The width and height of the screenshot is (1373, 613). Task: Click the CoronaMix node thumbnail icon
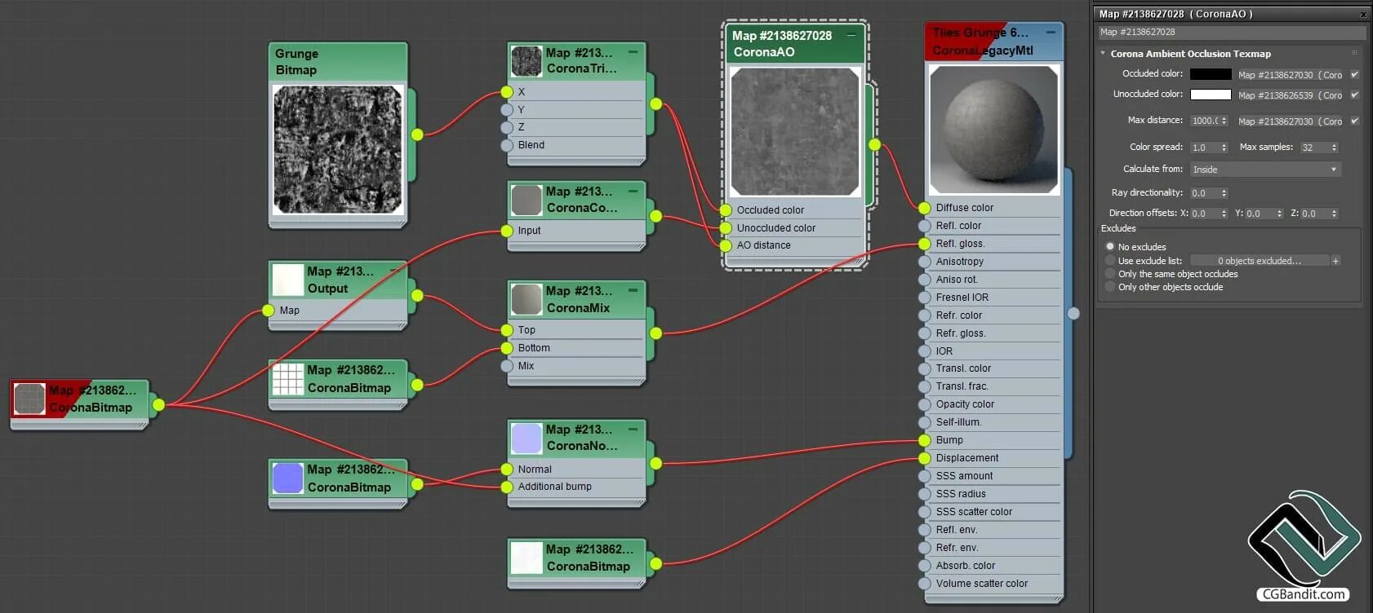527,299
